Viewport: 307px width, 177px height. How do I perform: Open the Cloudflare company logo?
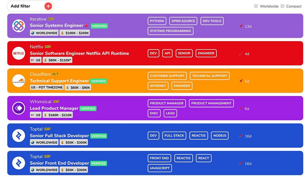point(19,81)
